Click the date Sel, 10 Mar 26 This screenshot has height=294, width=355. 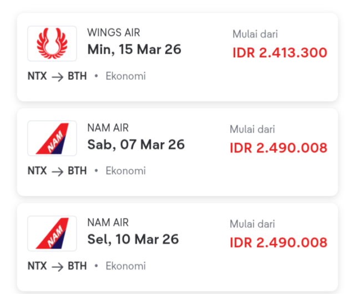pos(133,240)
